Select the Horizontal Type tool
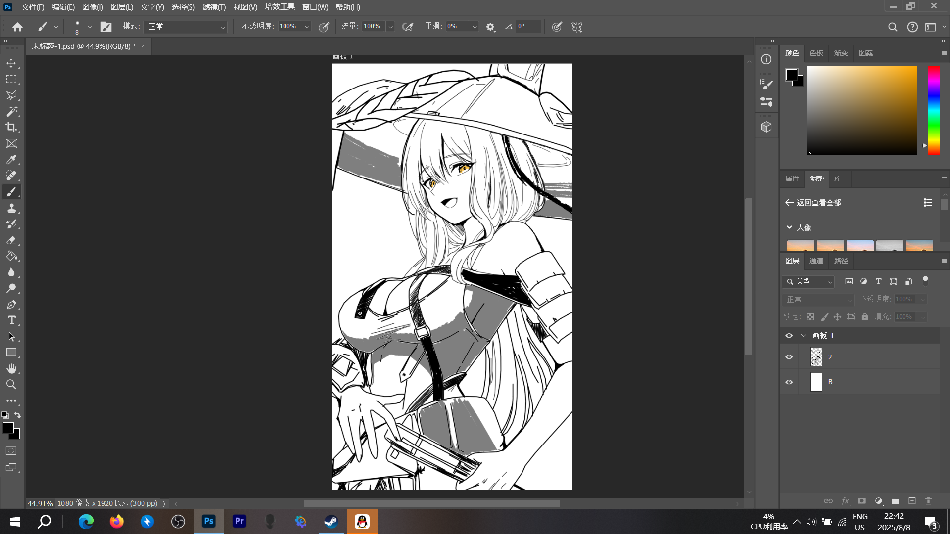 (x=11, y=320)
